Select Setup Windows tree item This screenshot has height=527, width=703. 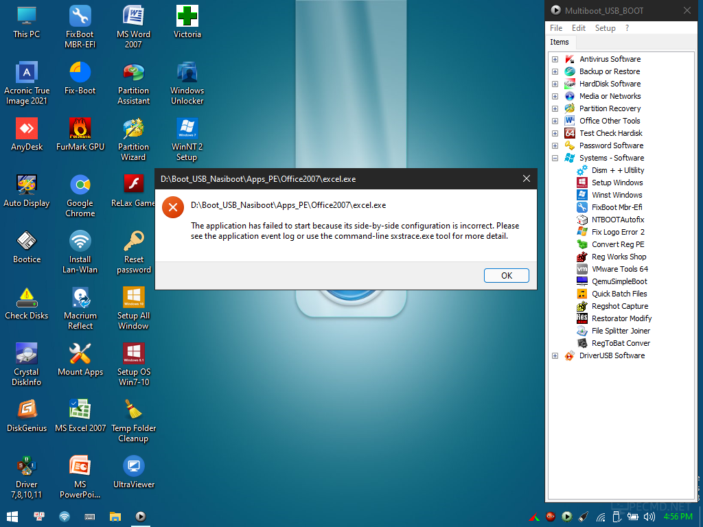pos(617,183)
